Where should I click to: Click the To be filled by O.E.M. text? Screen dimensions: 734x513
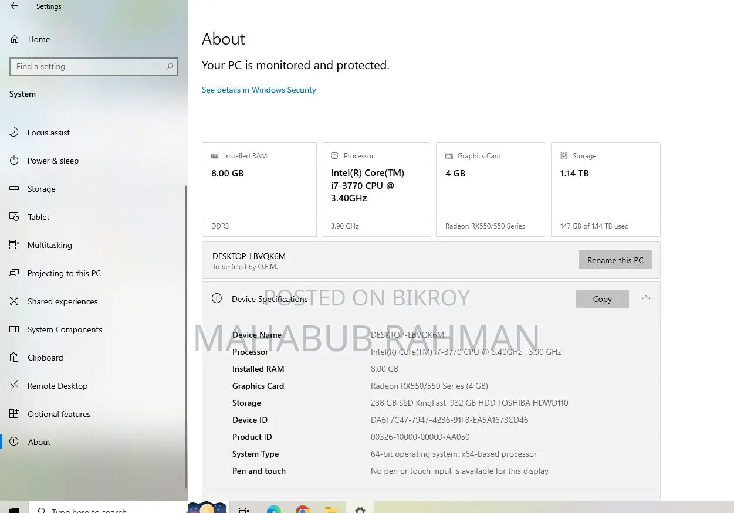pos(245,267)
